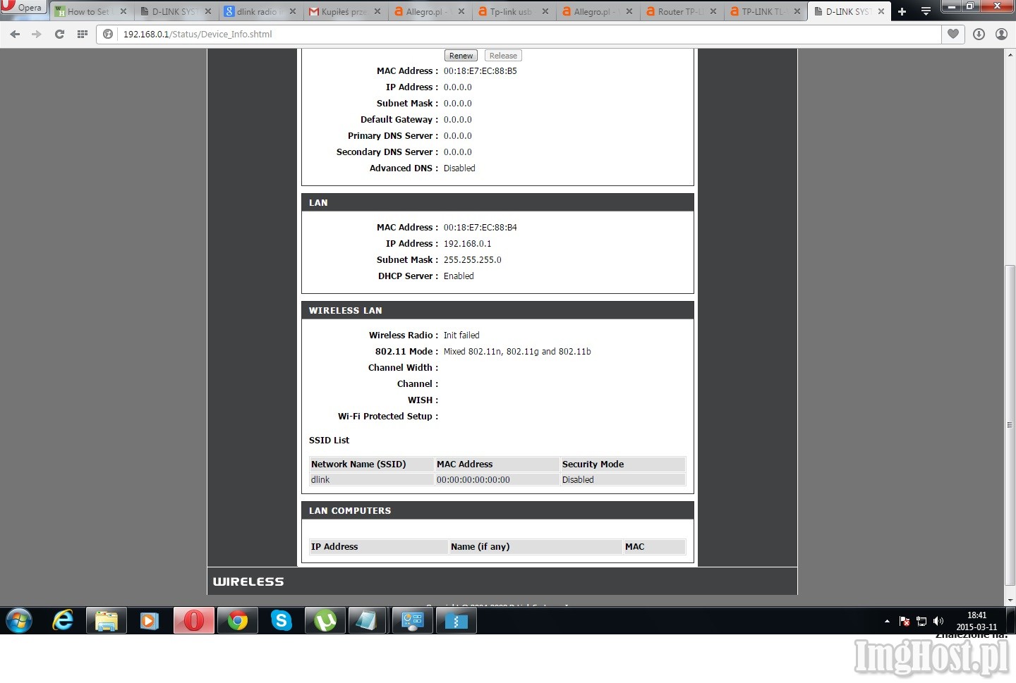Open the Control Panel taskbar item
1016x683 pixels.
413,621
